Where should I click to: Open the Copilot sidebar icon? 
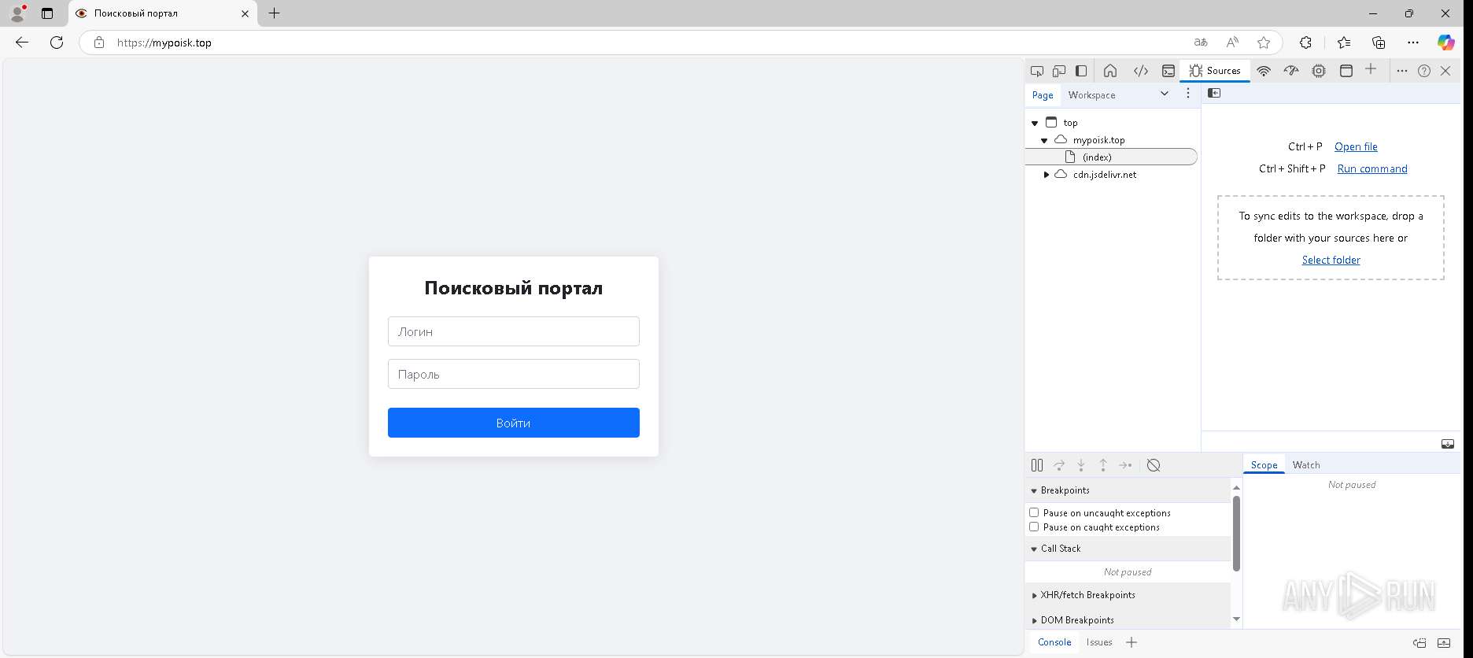1445,43
